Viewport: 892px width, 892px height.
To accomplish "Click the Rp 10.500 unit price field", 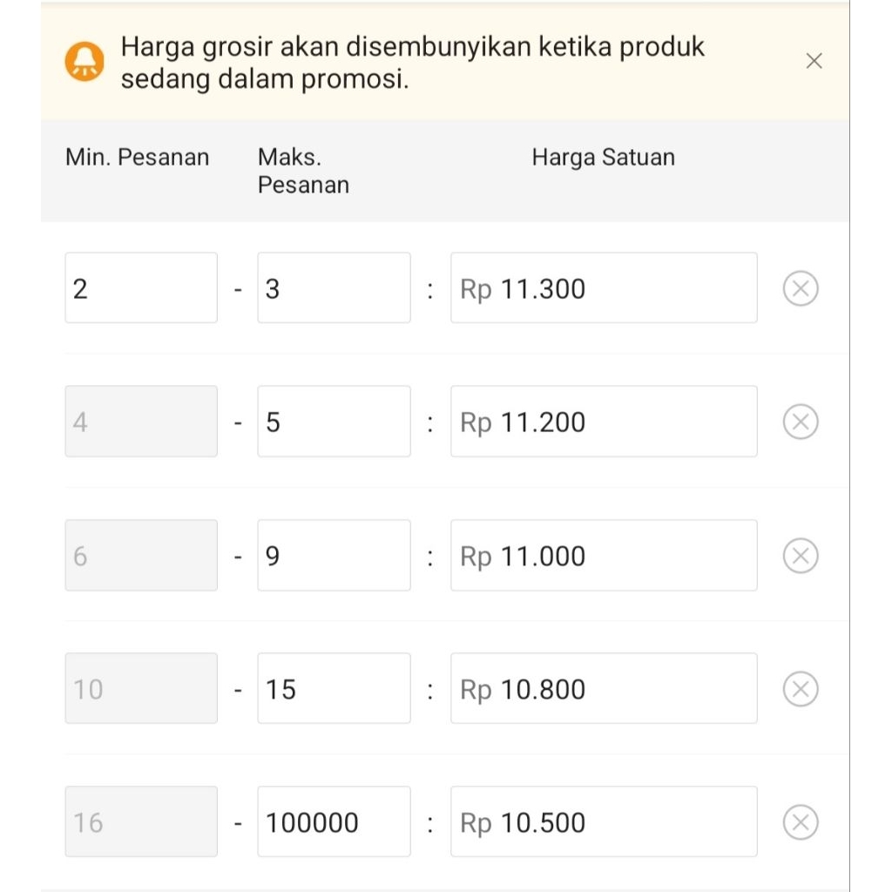I will click(x=604, y=822).
